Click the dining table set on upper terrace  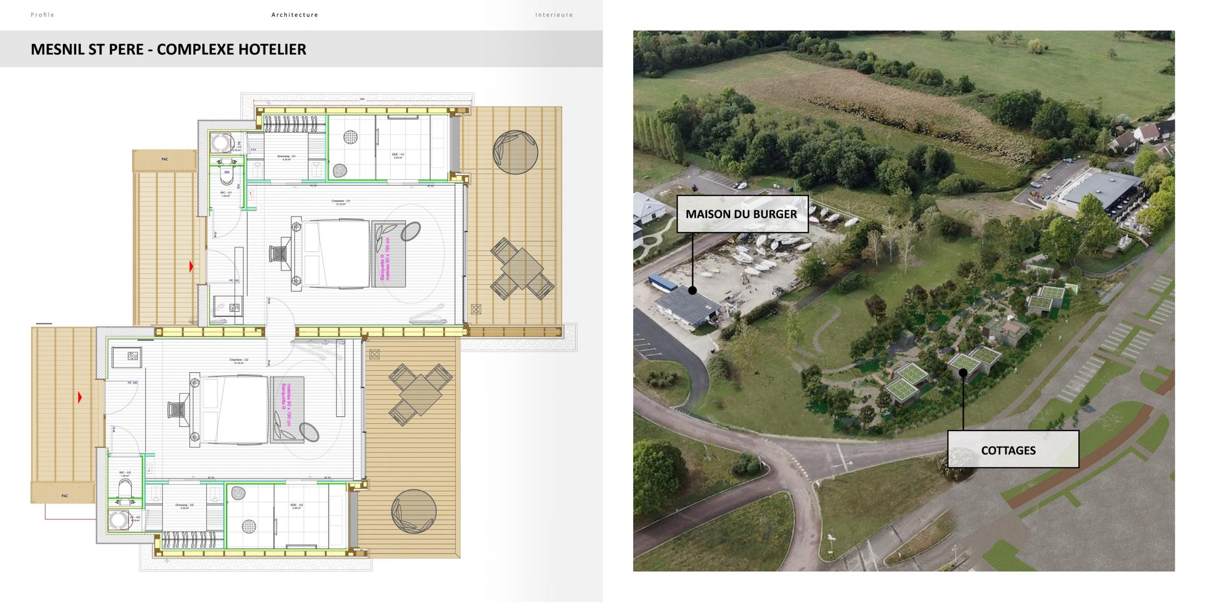522,268
